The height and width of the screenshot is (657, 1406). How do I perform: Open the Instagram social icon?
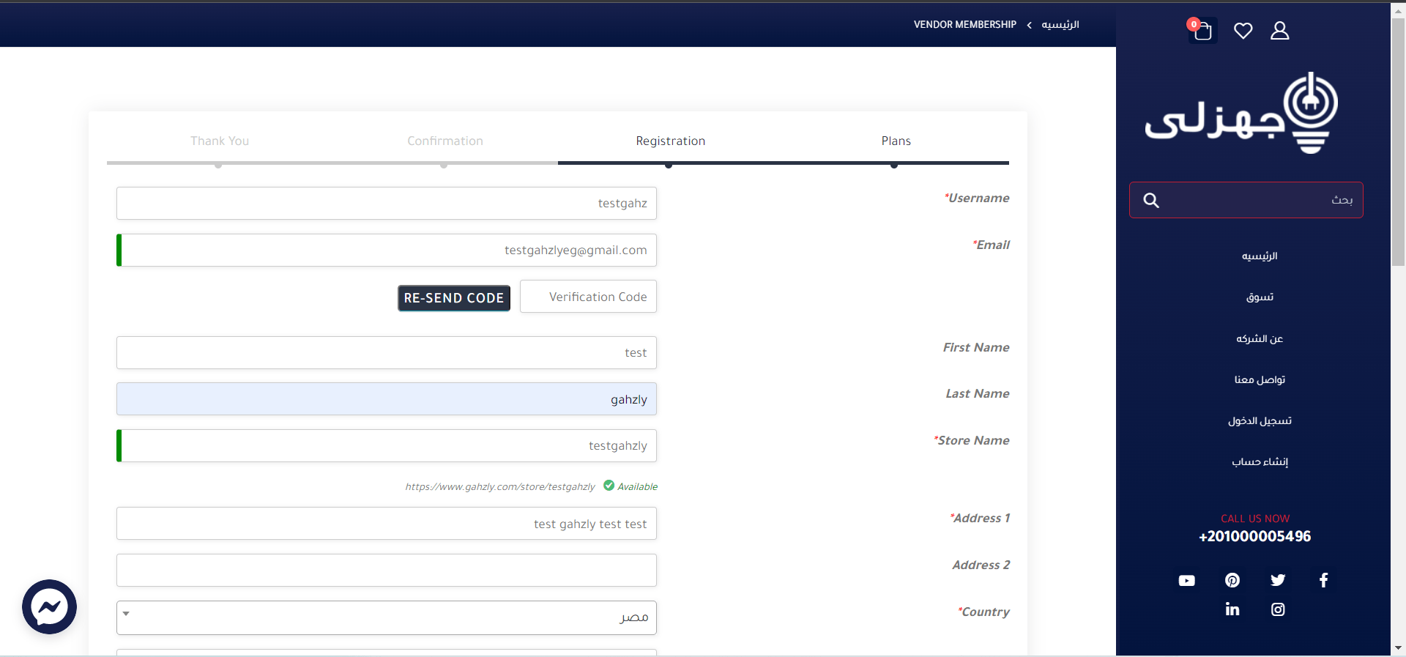click(1278, 609)
